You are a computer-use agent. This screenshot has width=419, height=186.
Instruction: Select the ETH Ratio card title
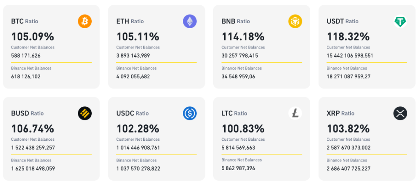pos(130,21)
